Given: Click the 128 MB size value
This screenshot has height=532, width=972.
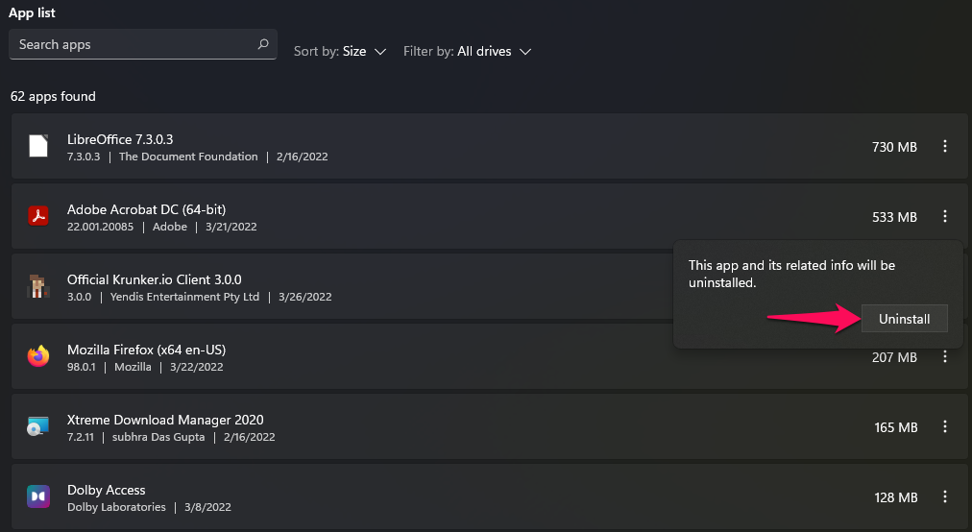Looking at the screenshot, I should 896,497.
